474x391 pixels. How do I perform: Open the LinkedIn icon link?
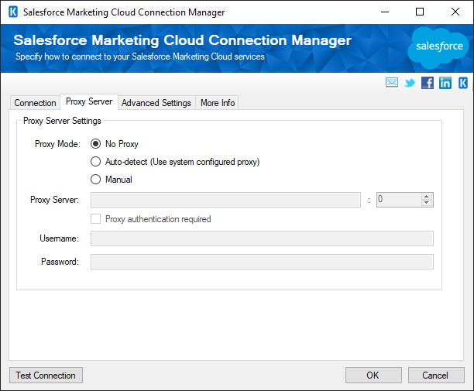(445, 83)
